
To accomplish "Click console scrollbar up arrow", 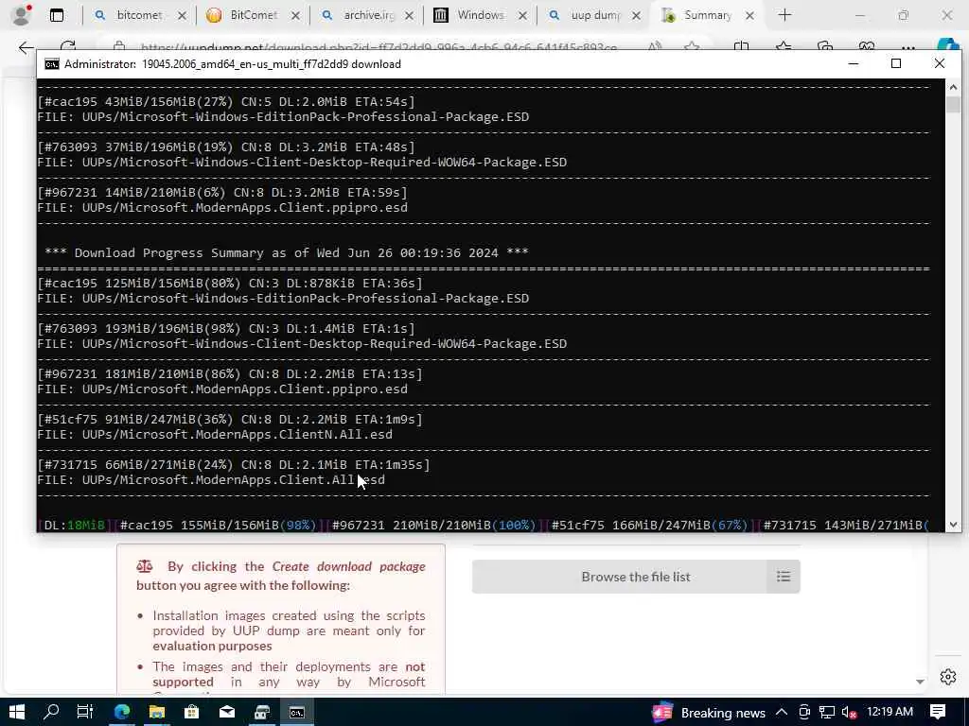I will coord(953,88).
